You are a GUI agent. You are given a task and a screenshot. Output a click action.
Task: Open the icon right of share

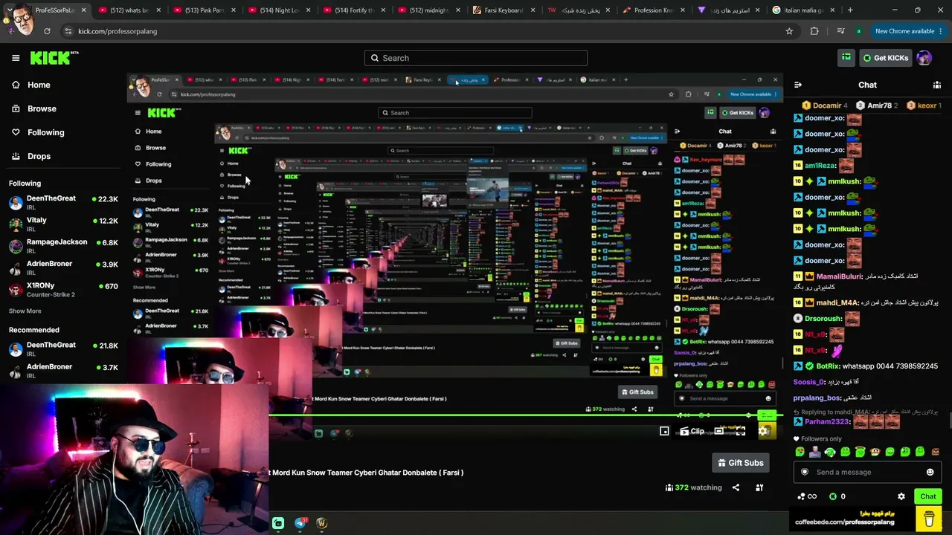[759, 487]
